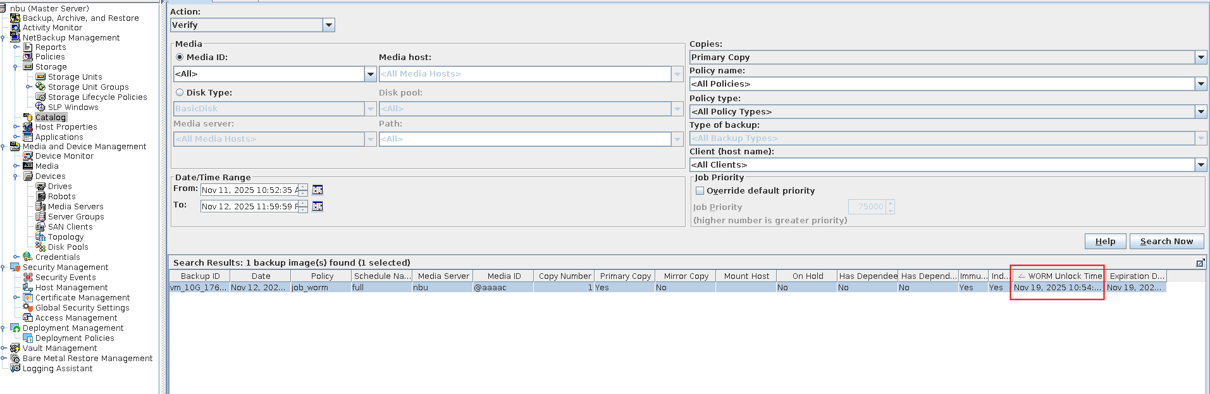Screen dimensions: 1210x394
Task: Select Catalog in the navigation tree
Action: pyautogui.click(x=50, y=117)
